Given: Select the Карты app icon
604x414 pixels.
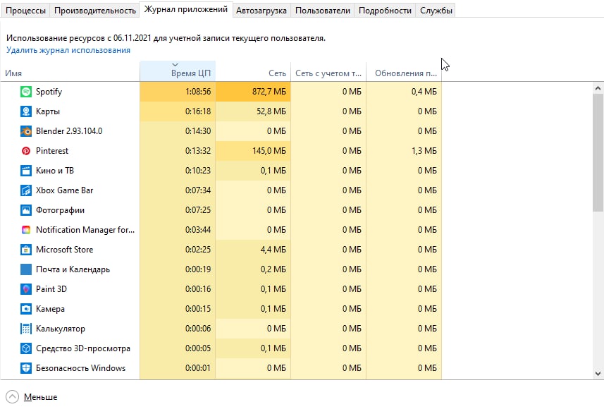Looking at the screenshot, I should [26, 111].
